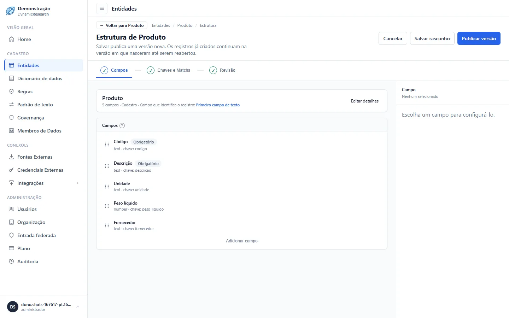509x318 pixels.
Task: Click the Organização building icon
Action: (x=11, y=222)
